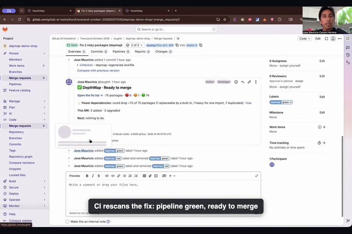
Task: Click the comment text area
Action: pyautogui.click(x=163, y=195)
